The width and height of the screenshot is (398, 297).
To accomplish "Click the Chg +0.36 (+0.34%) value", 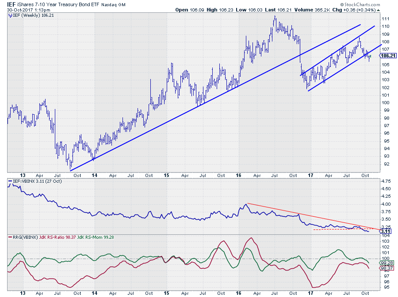I will click(354, 10).
